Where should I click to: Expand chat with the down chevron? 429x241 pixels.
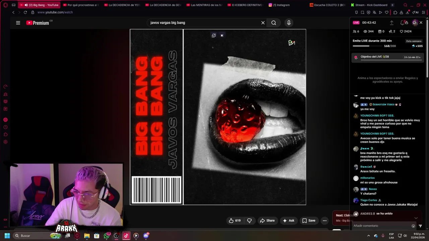point(416,218)
